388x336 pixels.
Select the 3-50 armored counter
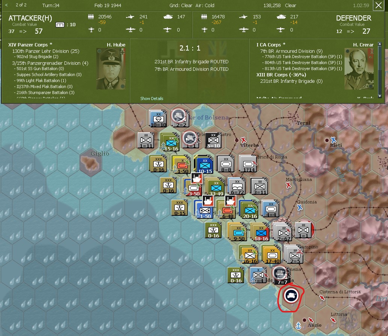[193, 188]
